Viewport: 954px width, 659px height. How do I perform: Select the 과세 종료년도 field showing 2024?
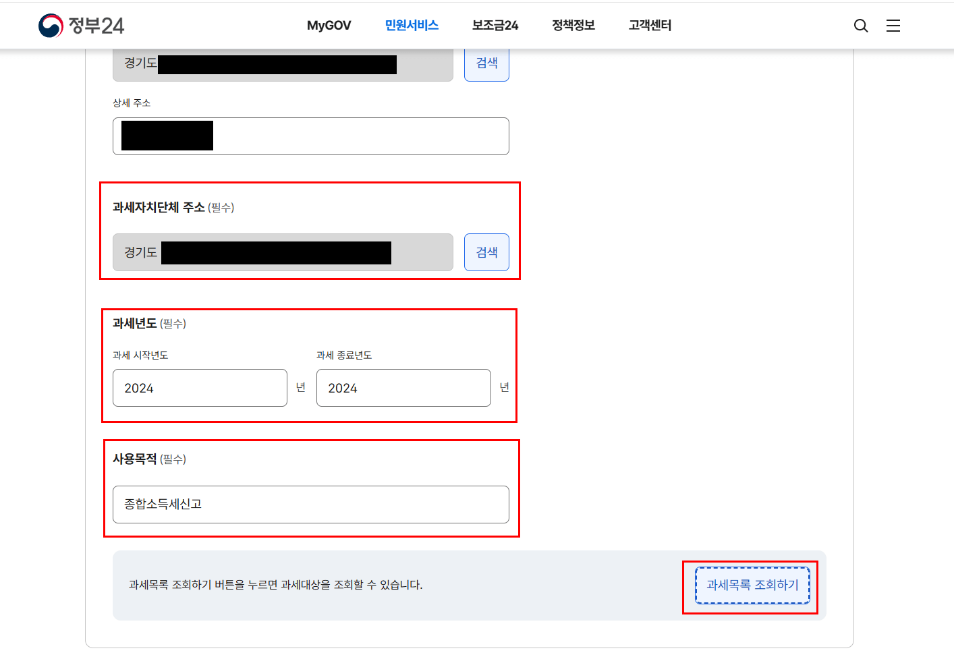click(x=403, y=388)
